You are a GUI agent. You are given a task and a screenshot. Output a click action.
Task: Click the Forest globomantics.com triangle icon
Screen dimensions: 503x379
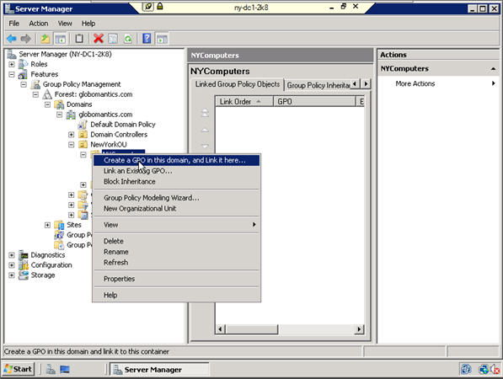[47, 94]
